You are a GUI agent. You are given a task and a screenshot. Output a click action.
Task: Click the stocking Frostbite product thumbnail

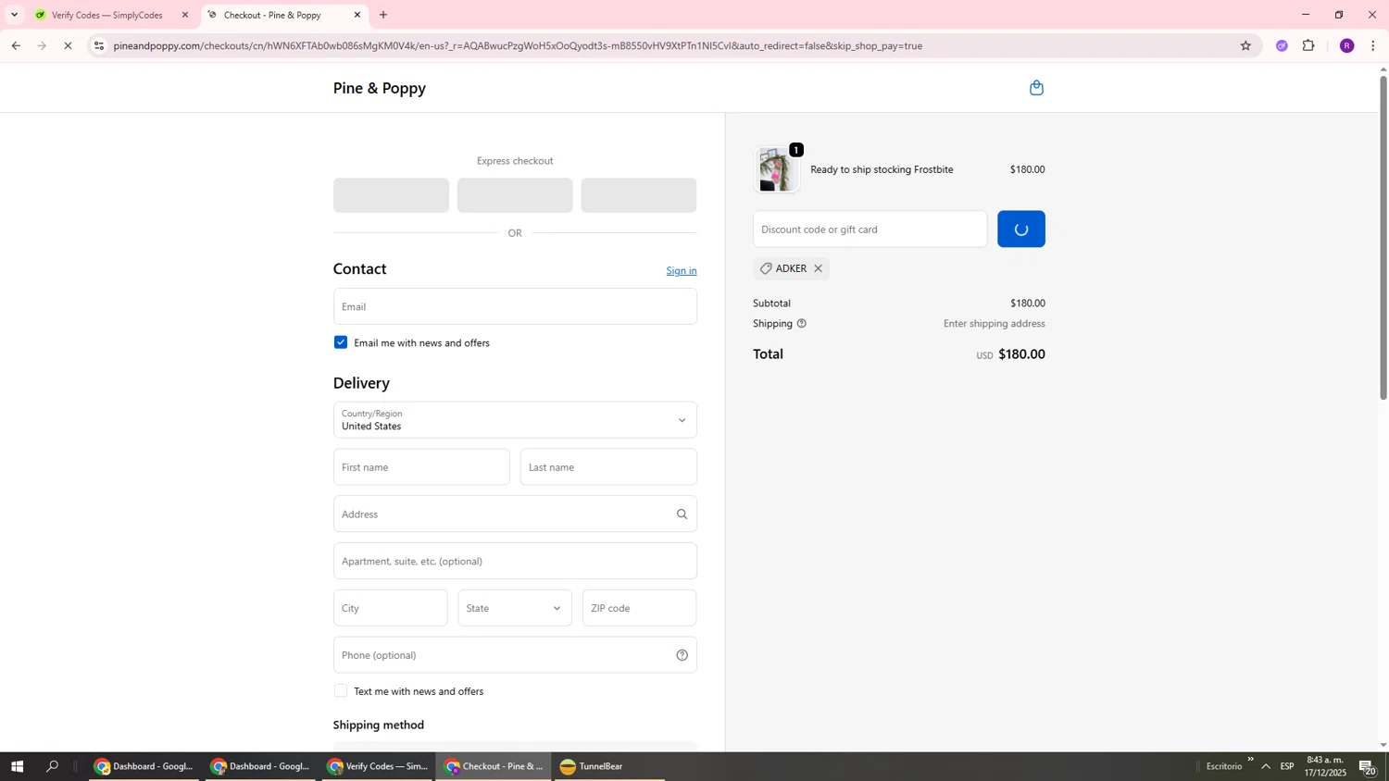tap(776, 169)
